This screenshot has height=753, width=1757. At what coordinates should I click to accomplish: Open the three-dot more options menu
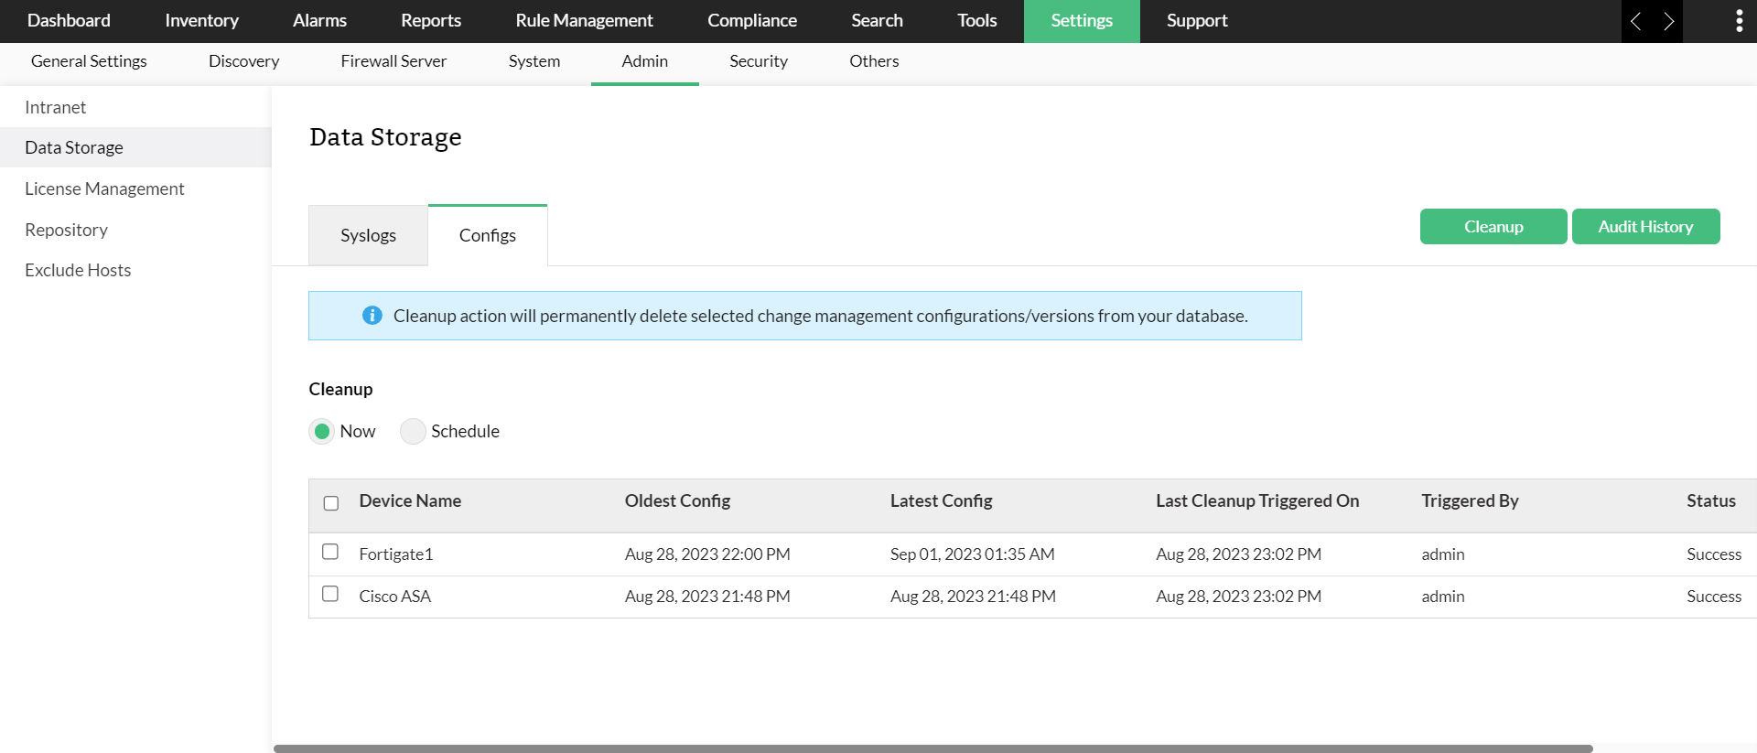point(1739,21)
